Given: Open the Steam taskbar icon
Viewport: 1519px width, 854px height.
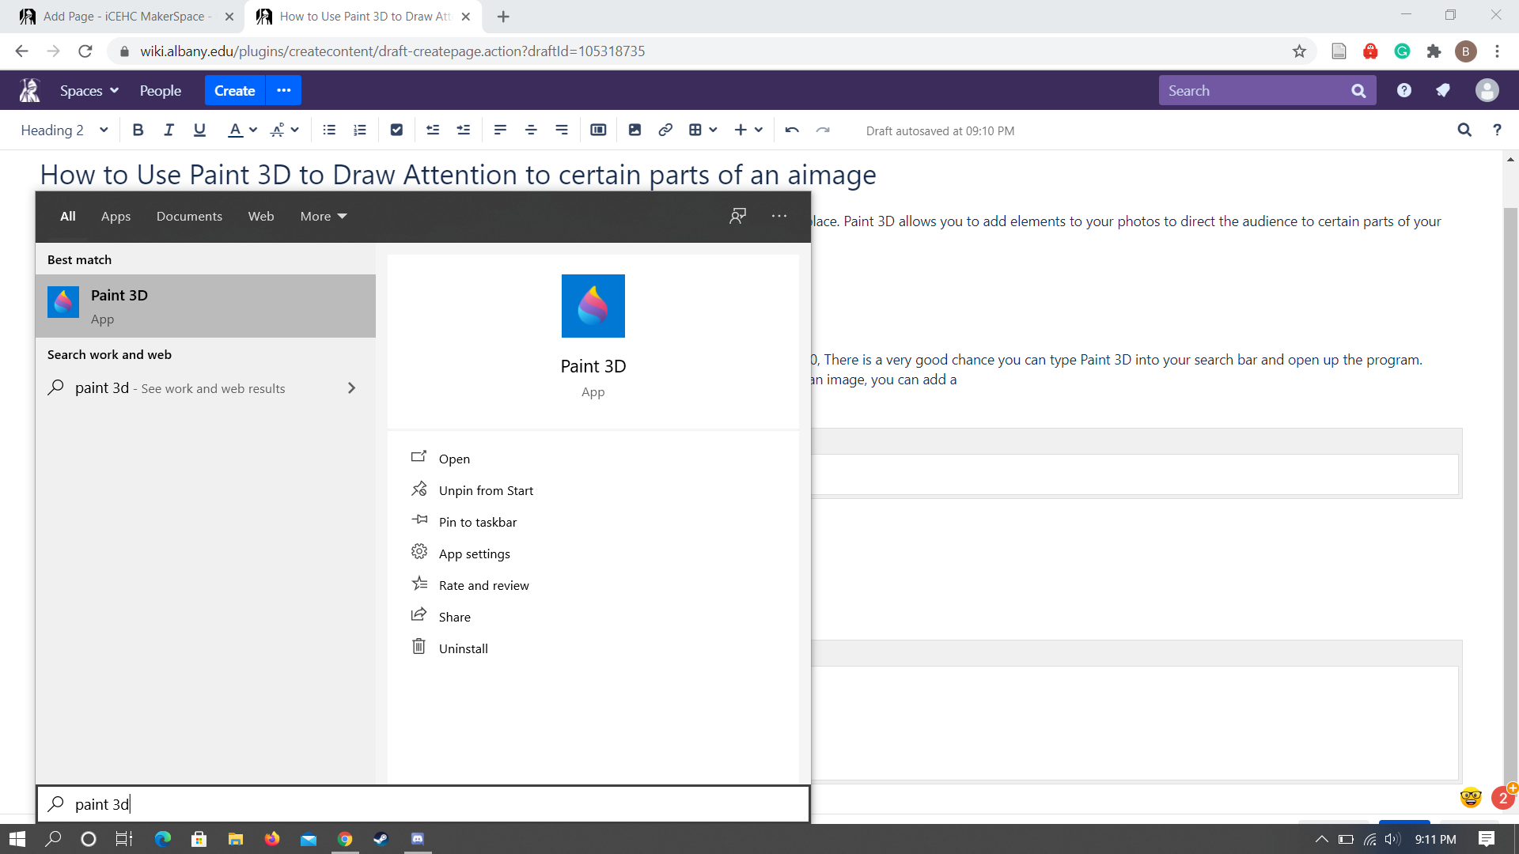Looking at the screenshot, I should tap(381, 839).
